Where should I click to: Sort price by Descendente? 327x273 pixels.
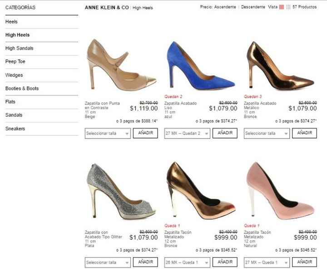[253, 7]
